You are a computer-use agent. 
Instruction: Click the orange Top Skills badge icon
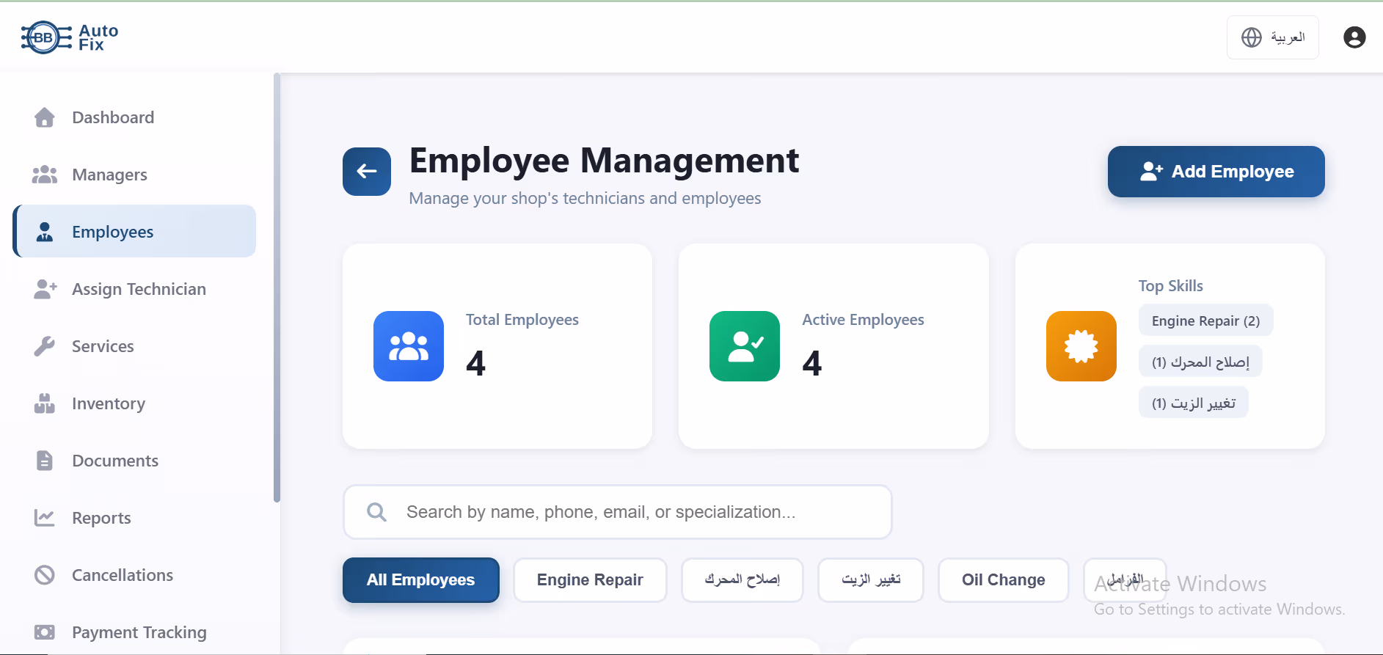click(x=1081, y=346)
